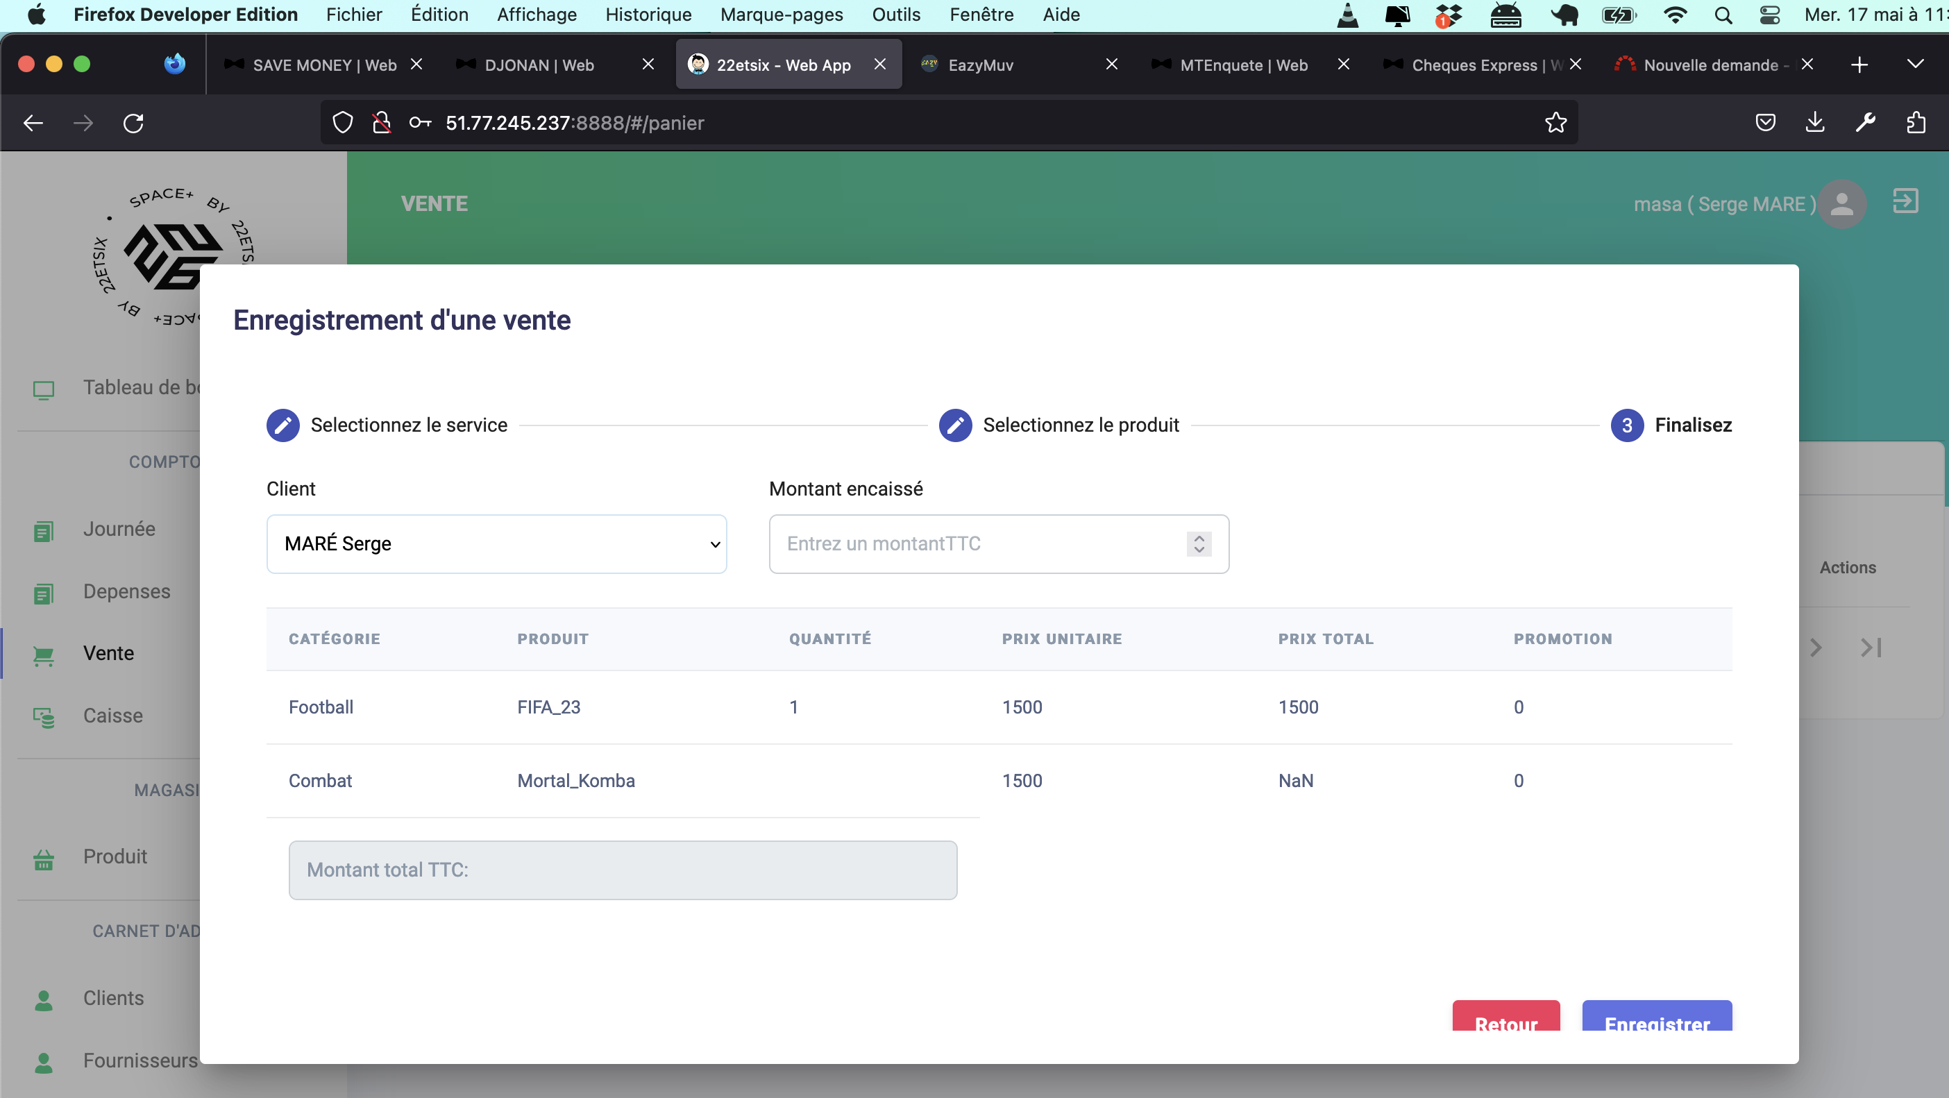Image resolution: width=1949 pixels, height=1098 pixels.
Task: Open the Marque-pages menu
Action: tap(781, 15)
